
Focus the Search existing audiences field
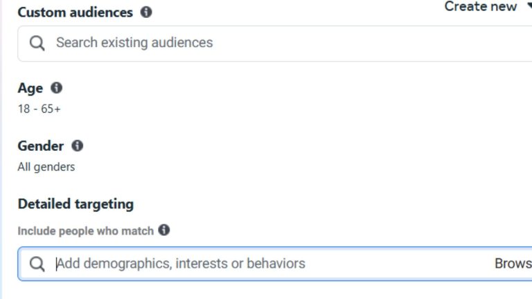277,43
